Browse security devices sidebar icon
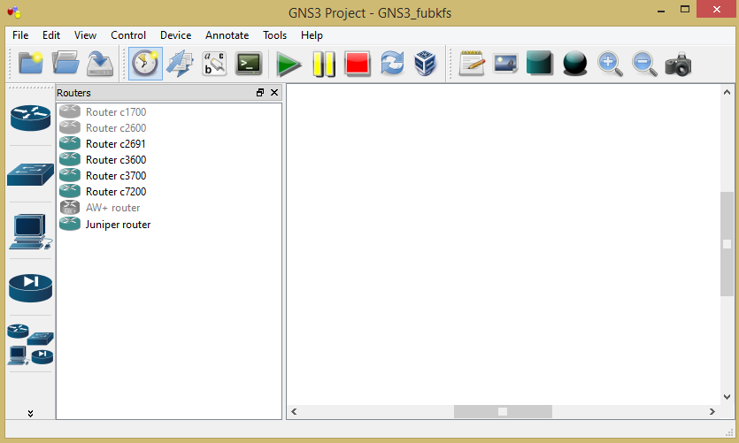The height and width of the screenshot is (443, 739). pyautogui.click(x=31, y=287)
